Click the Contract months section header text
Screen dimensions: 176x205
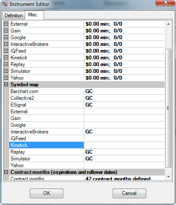[64, 172]
